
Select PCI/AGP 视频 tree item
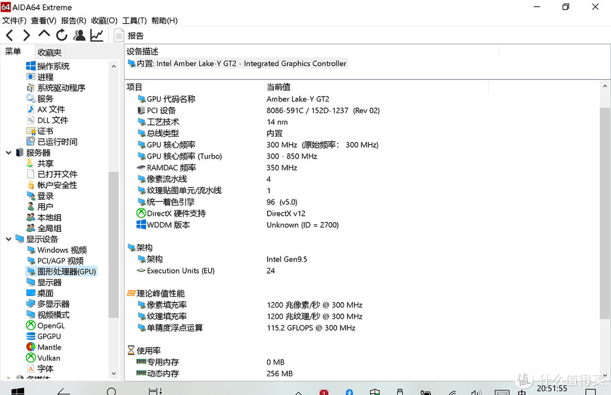[x=55, y=261]
